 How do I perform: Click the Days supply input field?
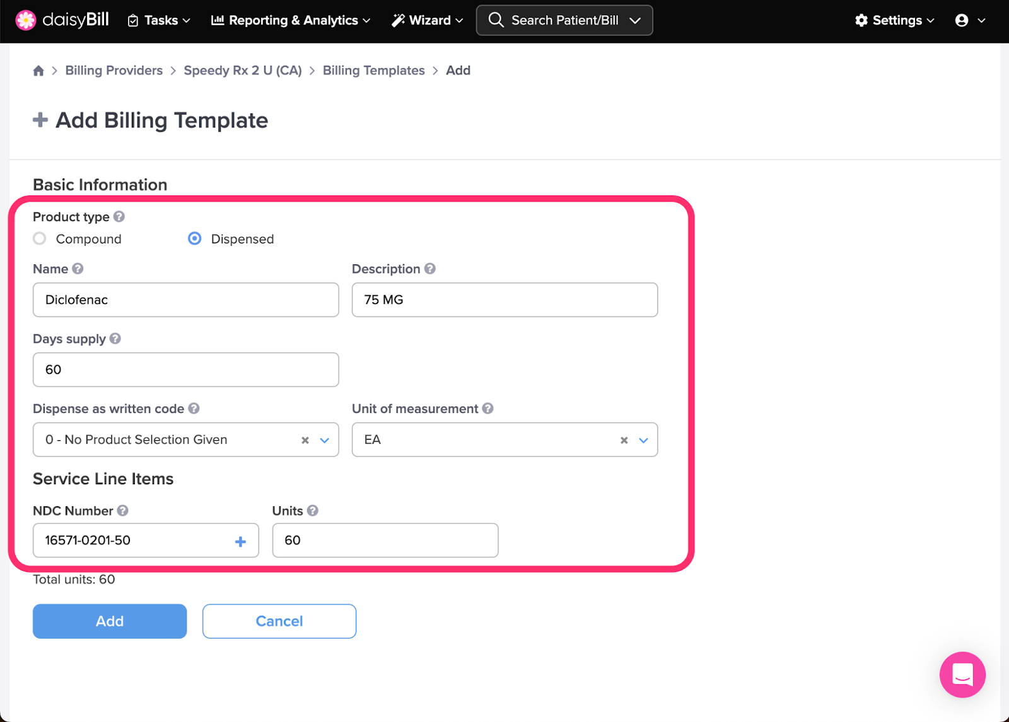[x=185, y=370]
